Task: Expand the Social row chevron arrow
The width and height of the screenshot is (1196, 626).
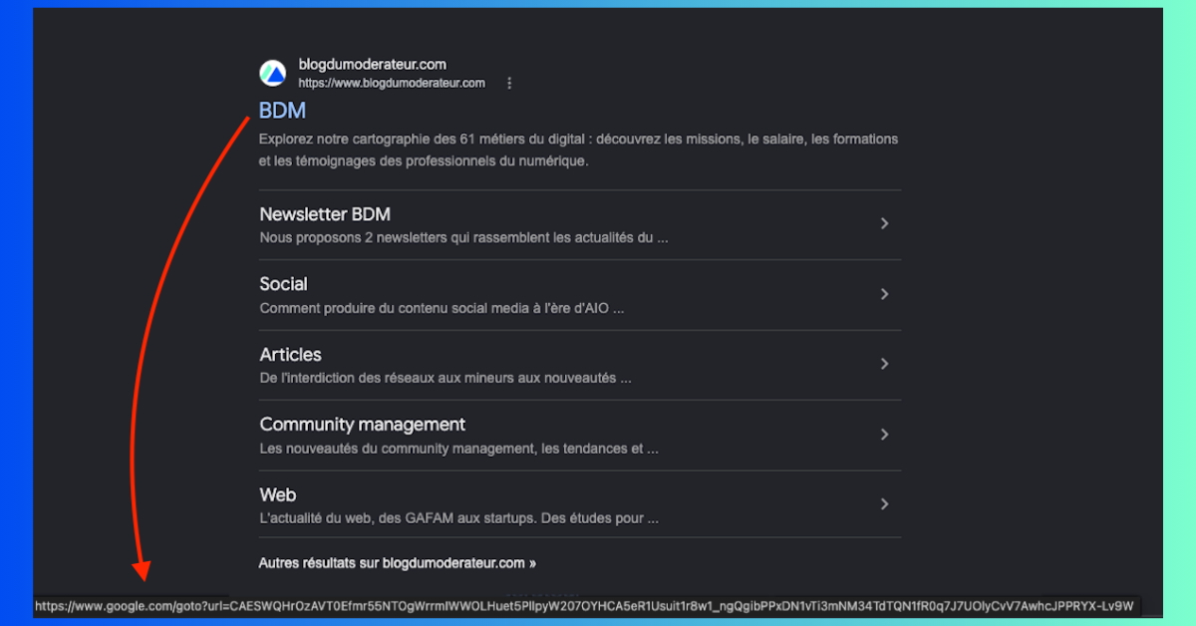Action: pos(884,294)
